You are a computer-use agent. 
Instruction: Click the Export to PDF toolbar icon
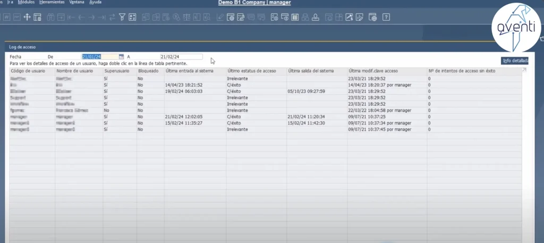point(16,17)
